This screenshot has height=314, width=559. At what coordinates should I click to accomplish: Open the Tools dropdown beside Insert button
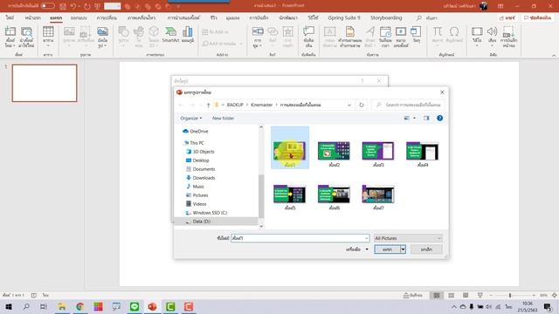coord(357,249)
